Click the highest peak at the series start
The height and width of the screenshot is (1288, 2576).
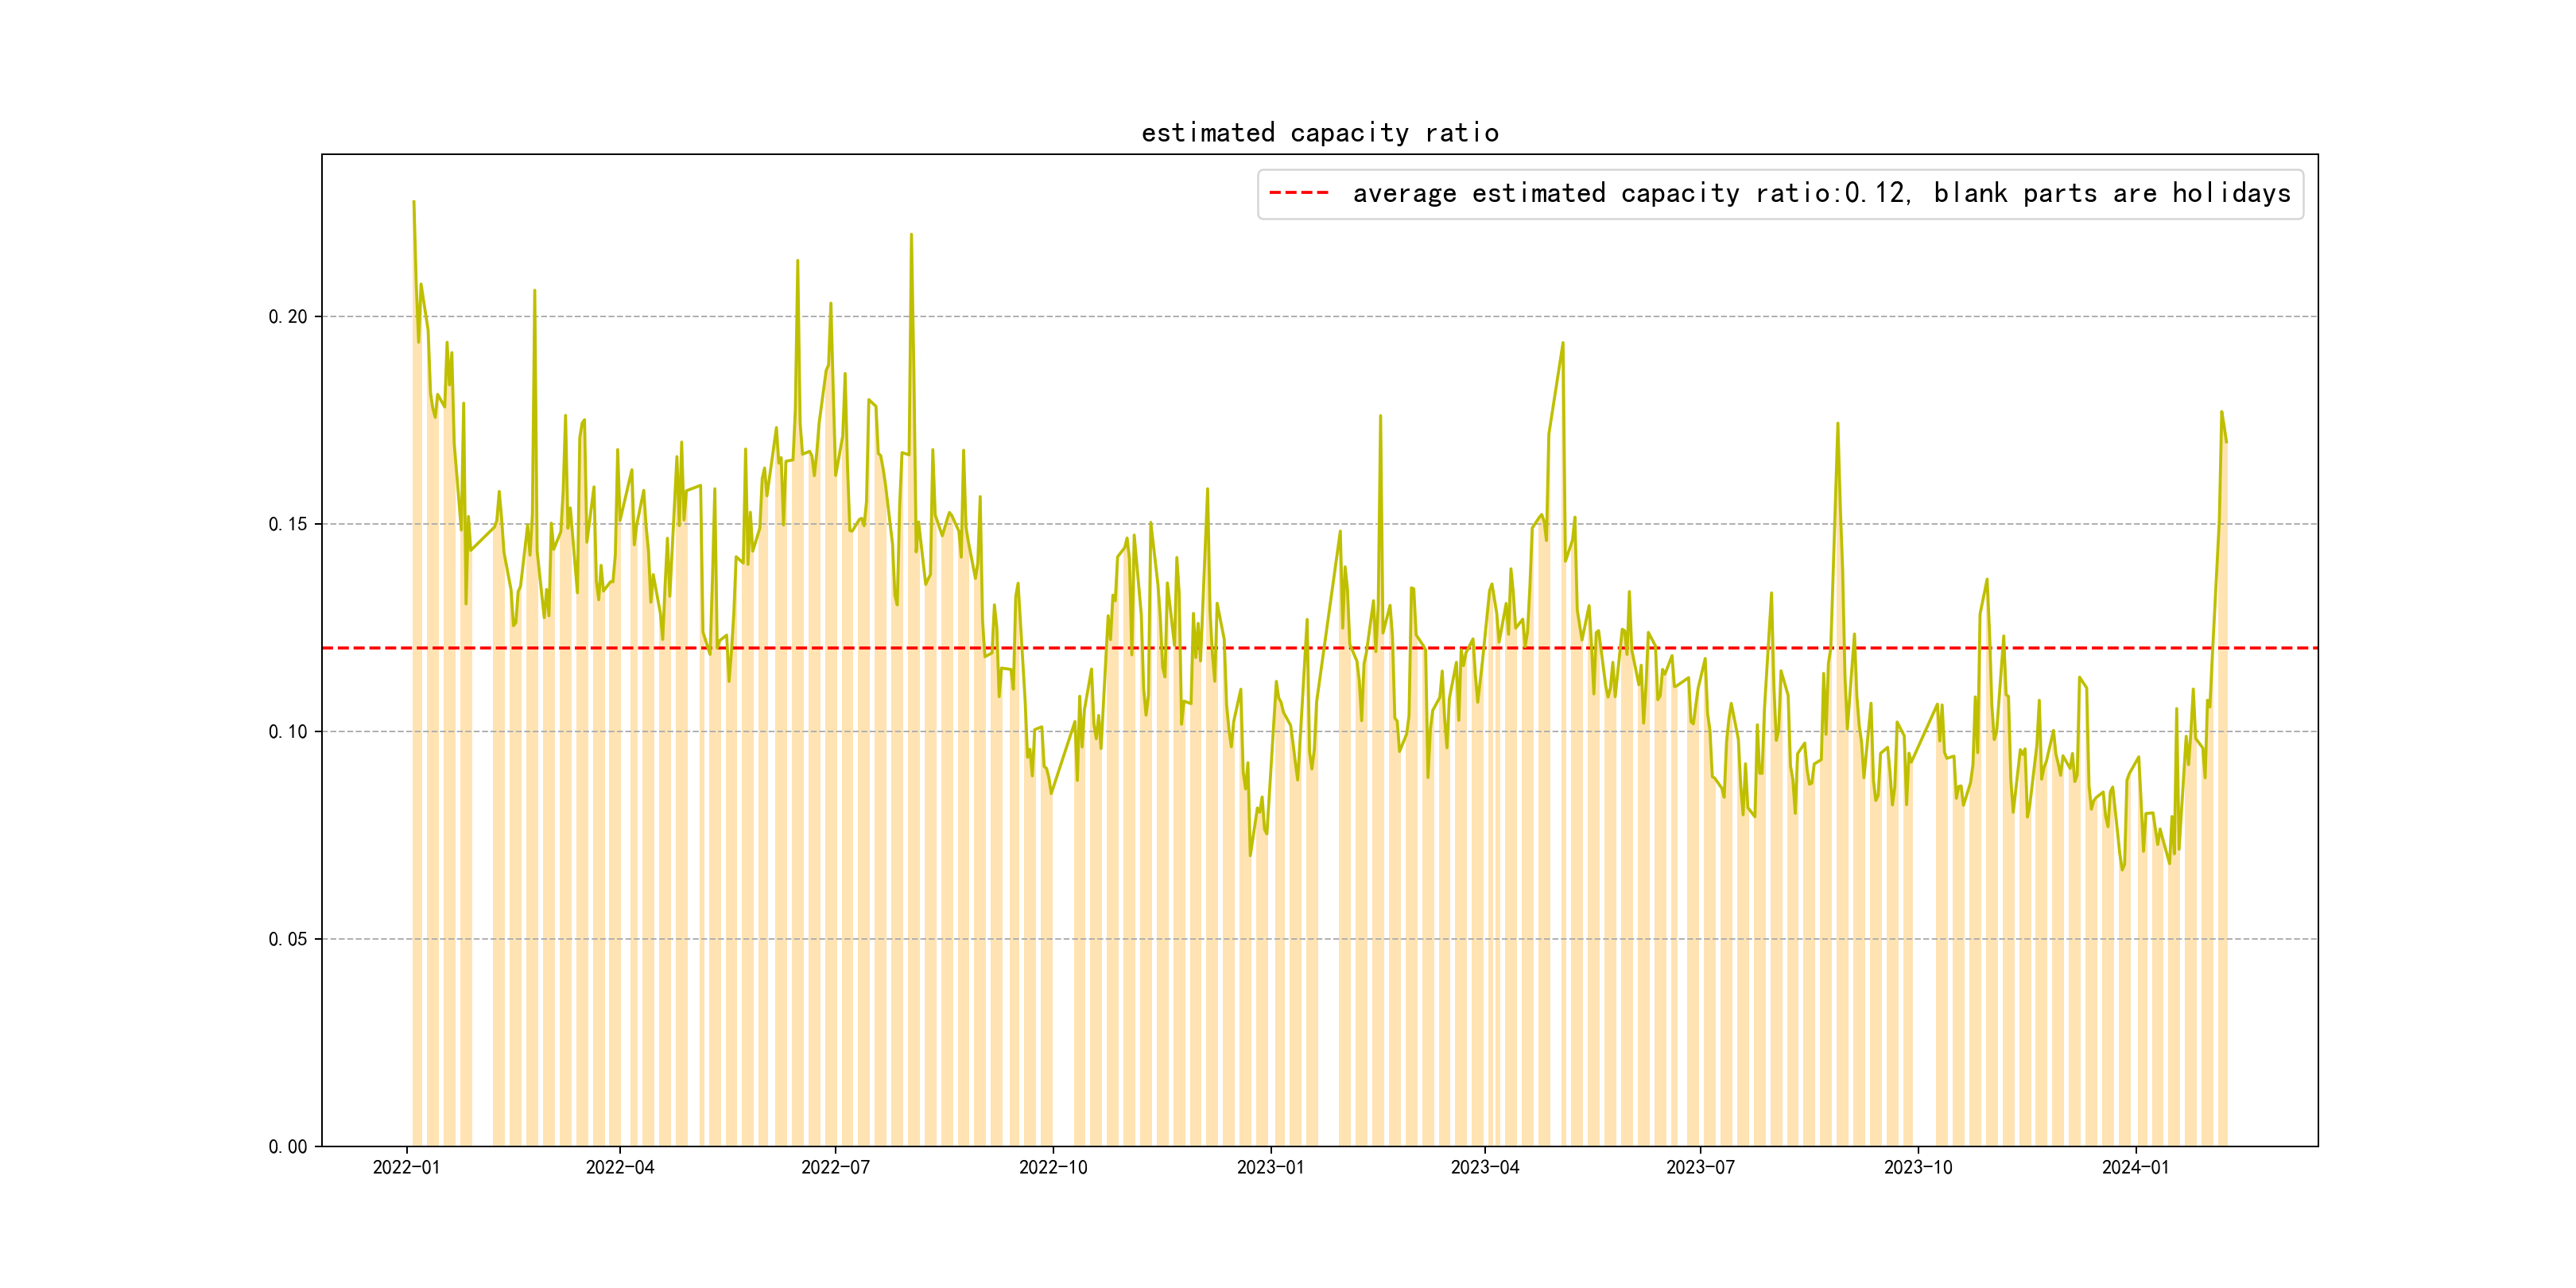(414, 202)
